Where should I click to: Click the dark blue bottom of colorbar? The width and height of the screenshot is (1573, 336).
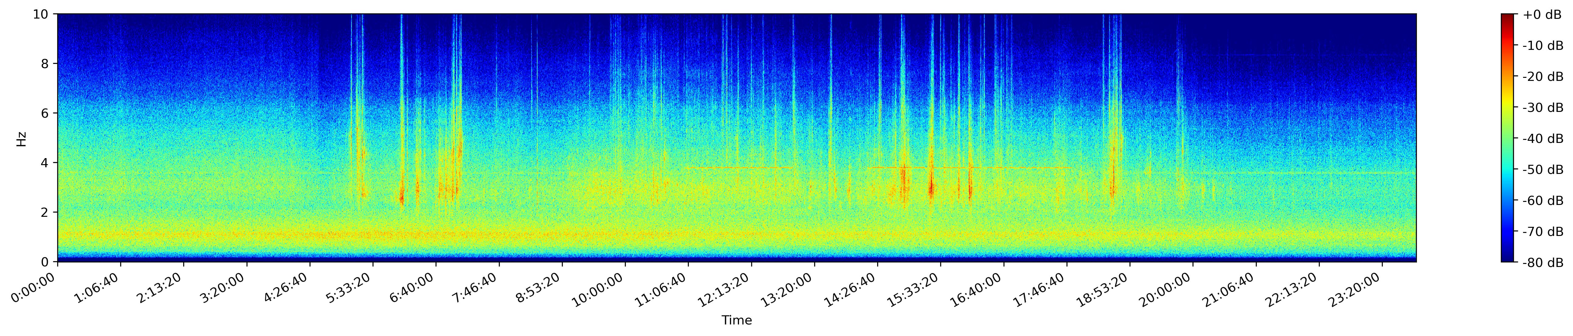pyautogui.click(x=1508, y=258)
